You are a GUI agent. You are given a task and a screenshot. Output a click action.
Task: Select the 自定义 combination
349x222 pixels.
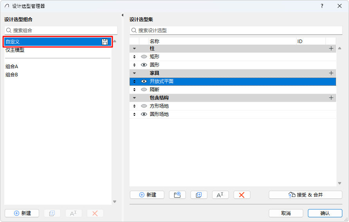58,42
